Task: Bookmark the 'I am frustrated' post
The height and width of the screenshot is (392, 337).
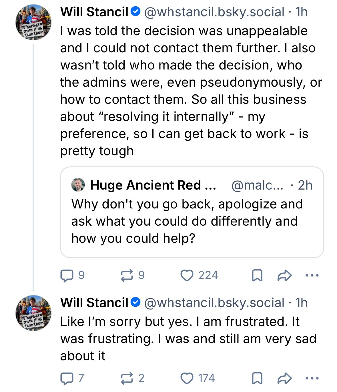Action: [257, 378]
